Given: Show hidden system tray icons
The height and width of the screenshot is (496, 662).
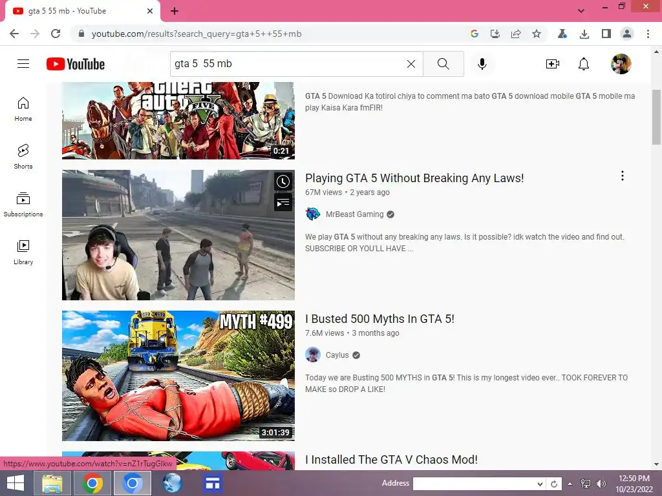Looking at the screenshot, I should pyautogui.click(x=570, y=484).
